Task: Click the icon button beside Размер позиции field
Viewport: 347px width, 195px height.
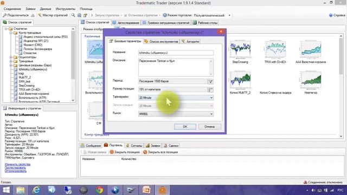Action: [211, 89]
